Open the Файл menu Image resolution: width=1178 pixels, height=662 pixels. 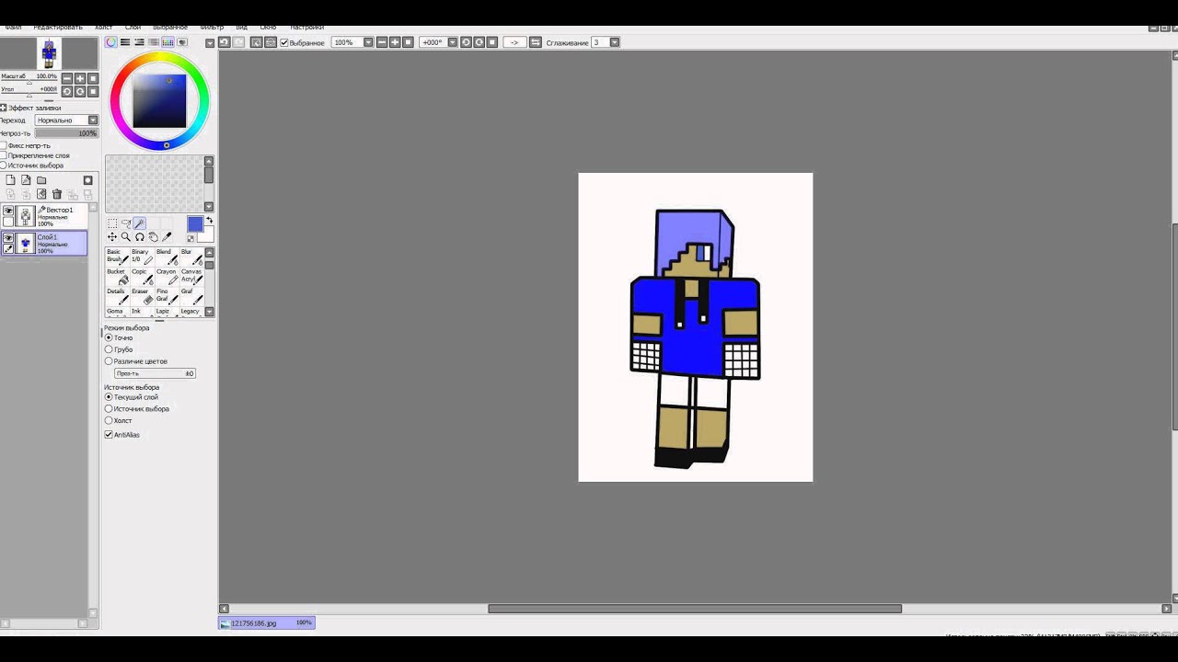[13, 28]
